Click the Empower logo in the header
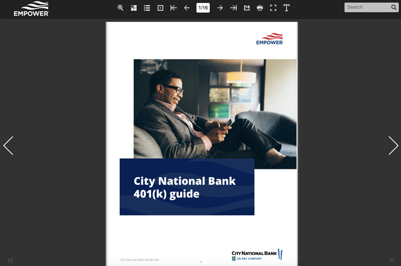Screen dimensions: 401x266 (31, 9)
